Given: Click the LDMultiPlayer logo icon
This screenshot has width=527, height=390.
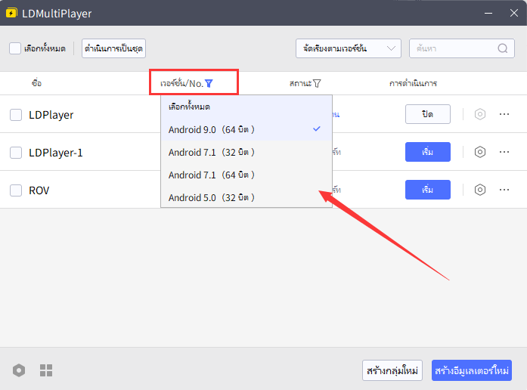Looking at the screenshot, I should pyautogui.click(x=11, y=13).
